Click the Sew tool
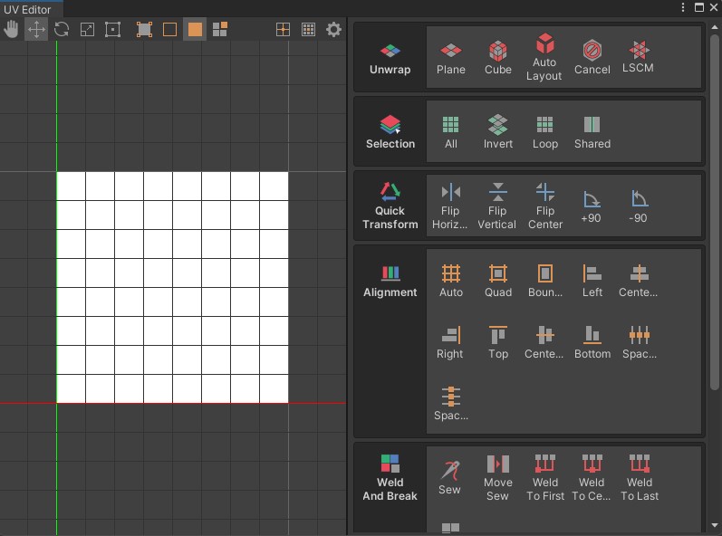 coord(449,477)
